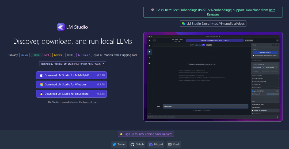The image size is (289, 149).
Task: Click the Apple icon on M1/M2/M3 download
Action: (41, 75)
